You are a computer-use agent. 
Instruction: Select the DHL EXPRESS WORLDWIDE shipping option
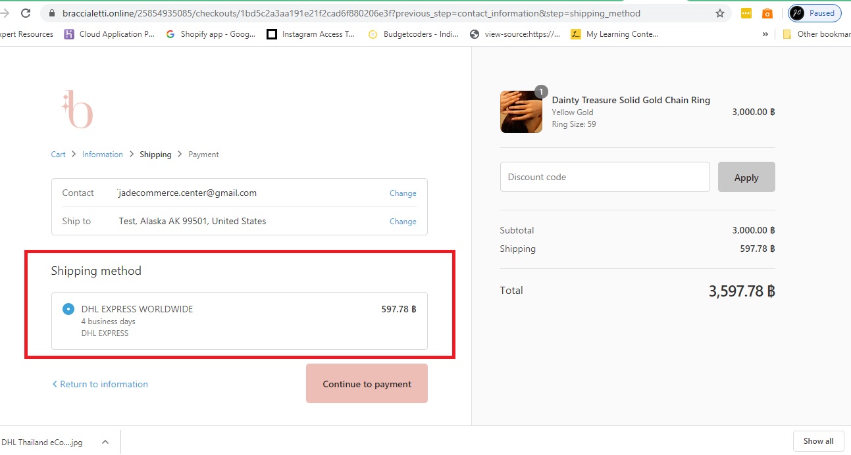pos(68,308)
